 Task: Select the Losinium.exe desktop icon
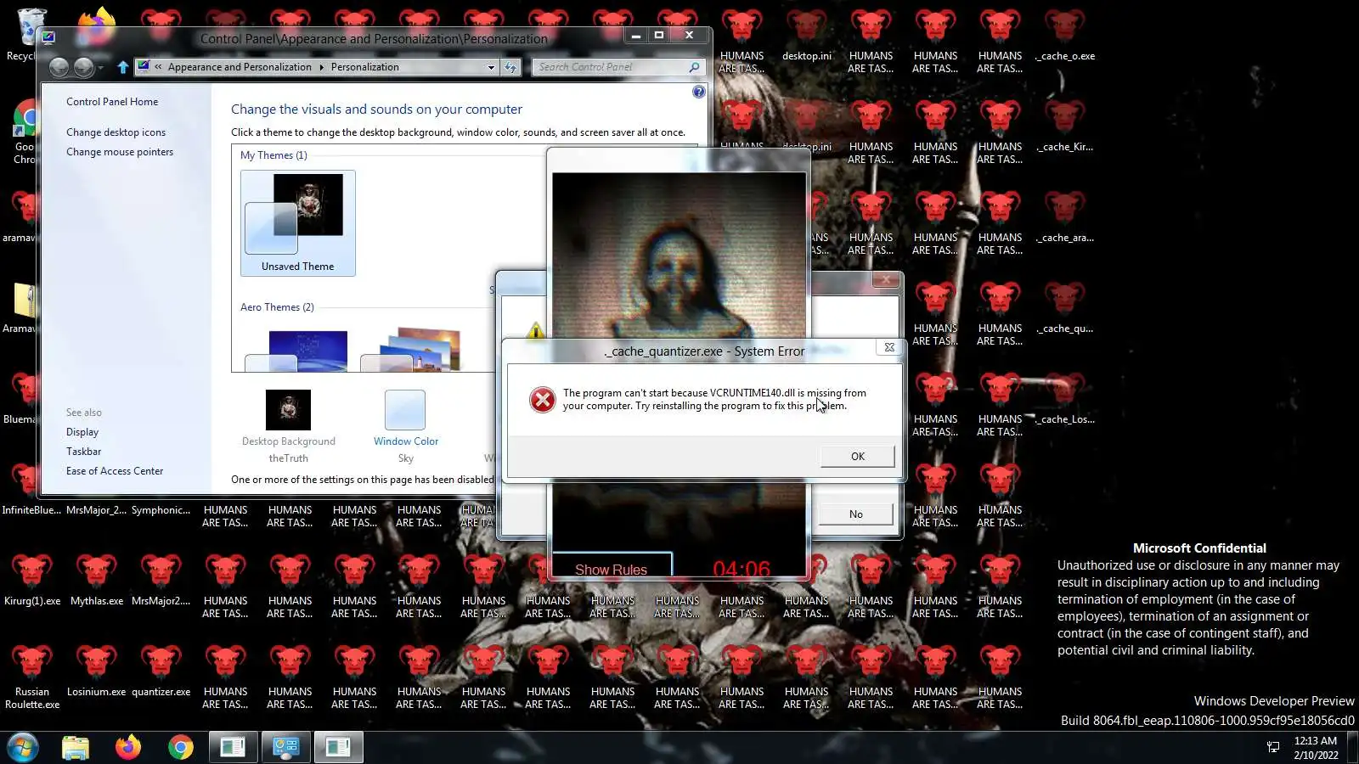tap(97, 671)
